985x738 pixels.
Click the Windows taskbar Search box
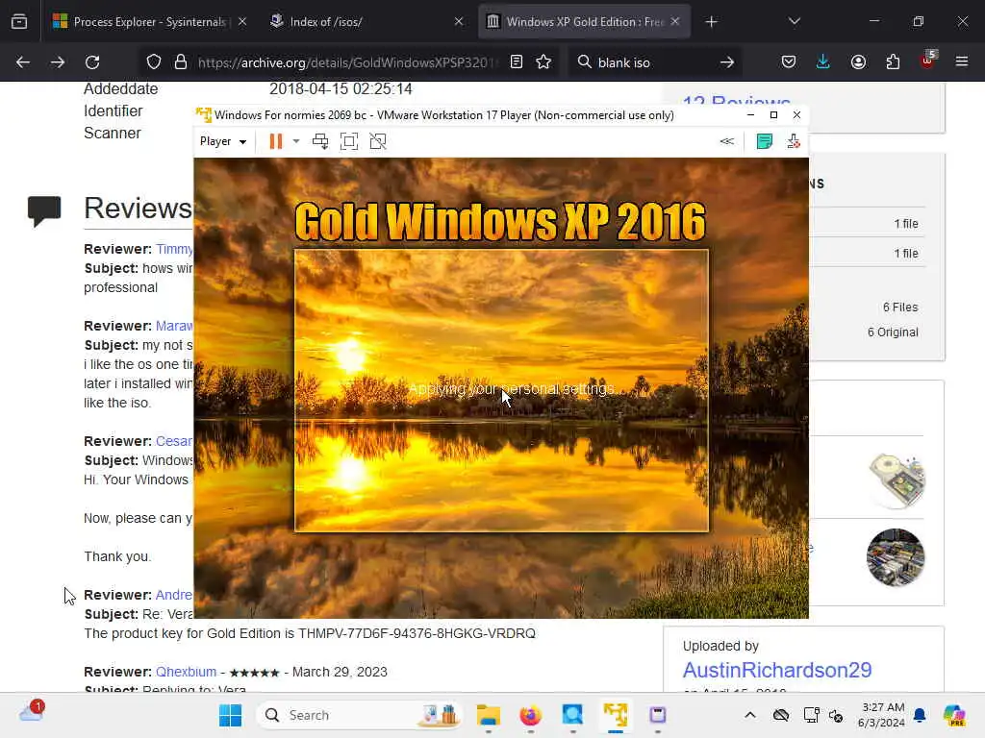(x=360, y=715)
